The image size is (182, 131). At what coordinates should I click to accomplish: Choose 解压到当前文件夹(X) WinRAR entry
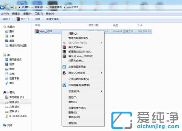[83, 52]
